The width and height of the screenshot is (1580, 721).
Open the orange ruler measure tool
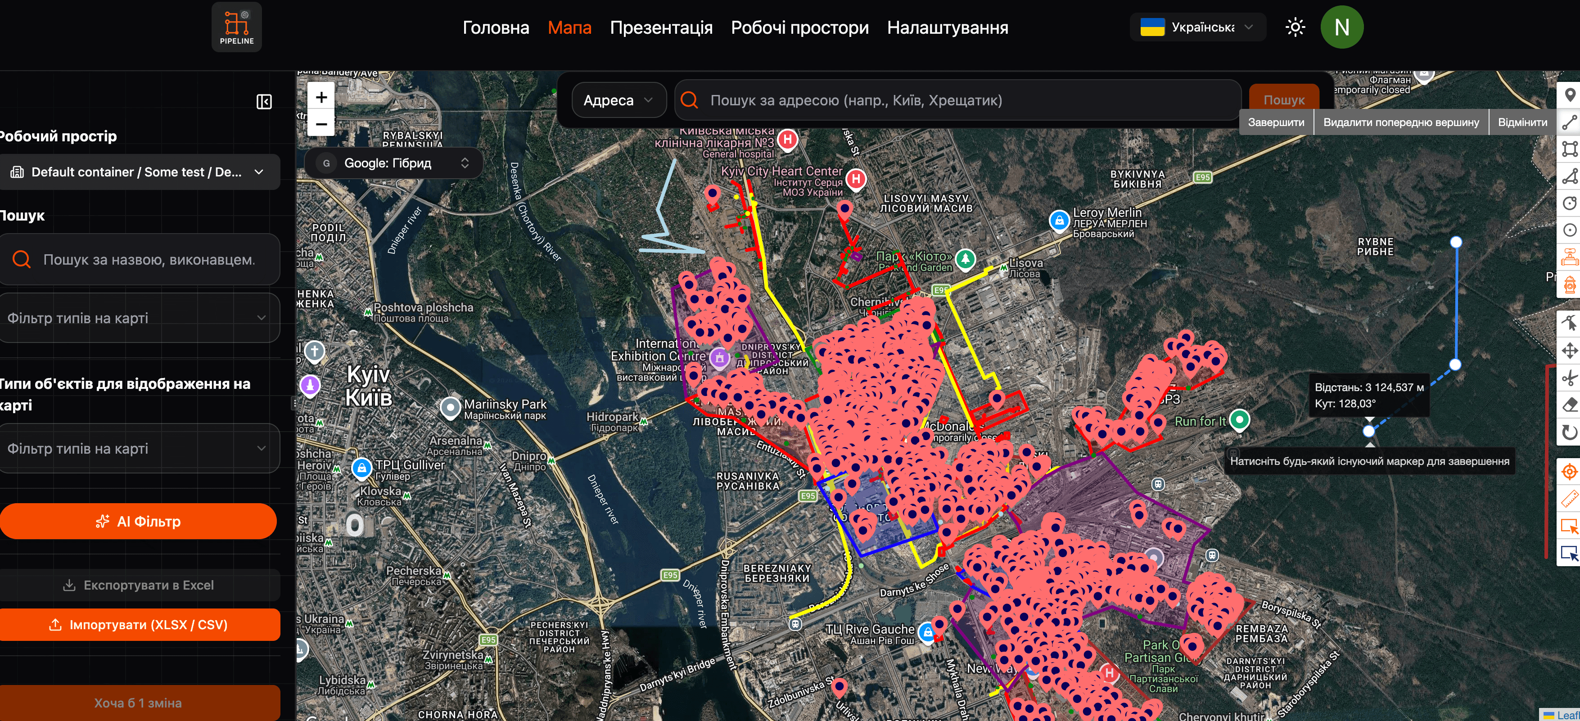(1570, 499)
